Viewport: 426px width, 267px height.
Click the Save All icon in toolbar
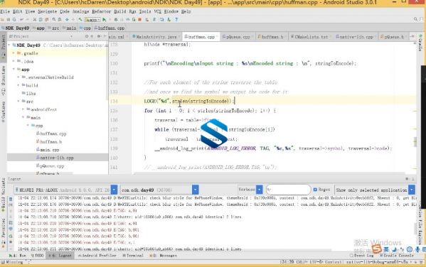[x=9, y=20]
